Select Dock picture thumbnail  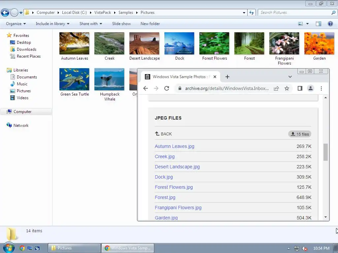pyautogui.click(x=179, y=43)
